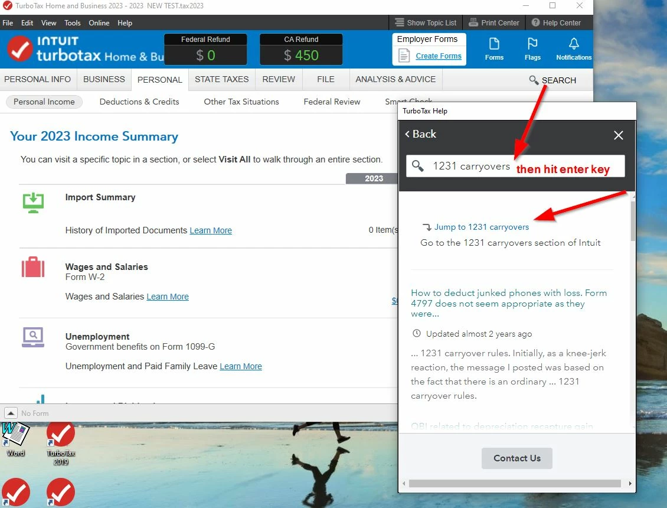The width and height of the screenshot is (667, 508).
Task: Close the TurboTax Help panel
Action: [618, 135]
